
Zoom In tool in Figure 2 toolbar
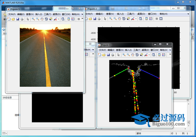(111, 19)
